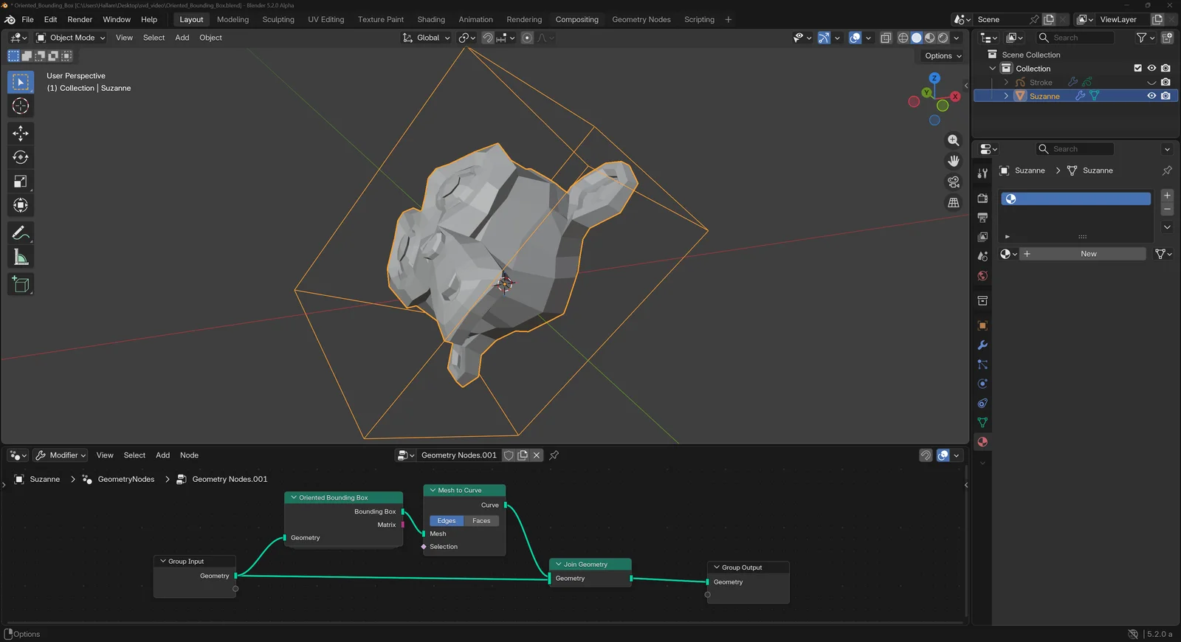Open the Object properties tab icon

pyautogui.click(x=982, y=325)
